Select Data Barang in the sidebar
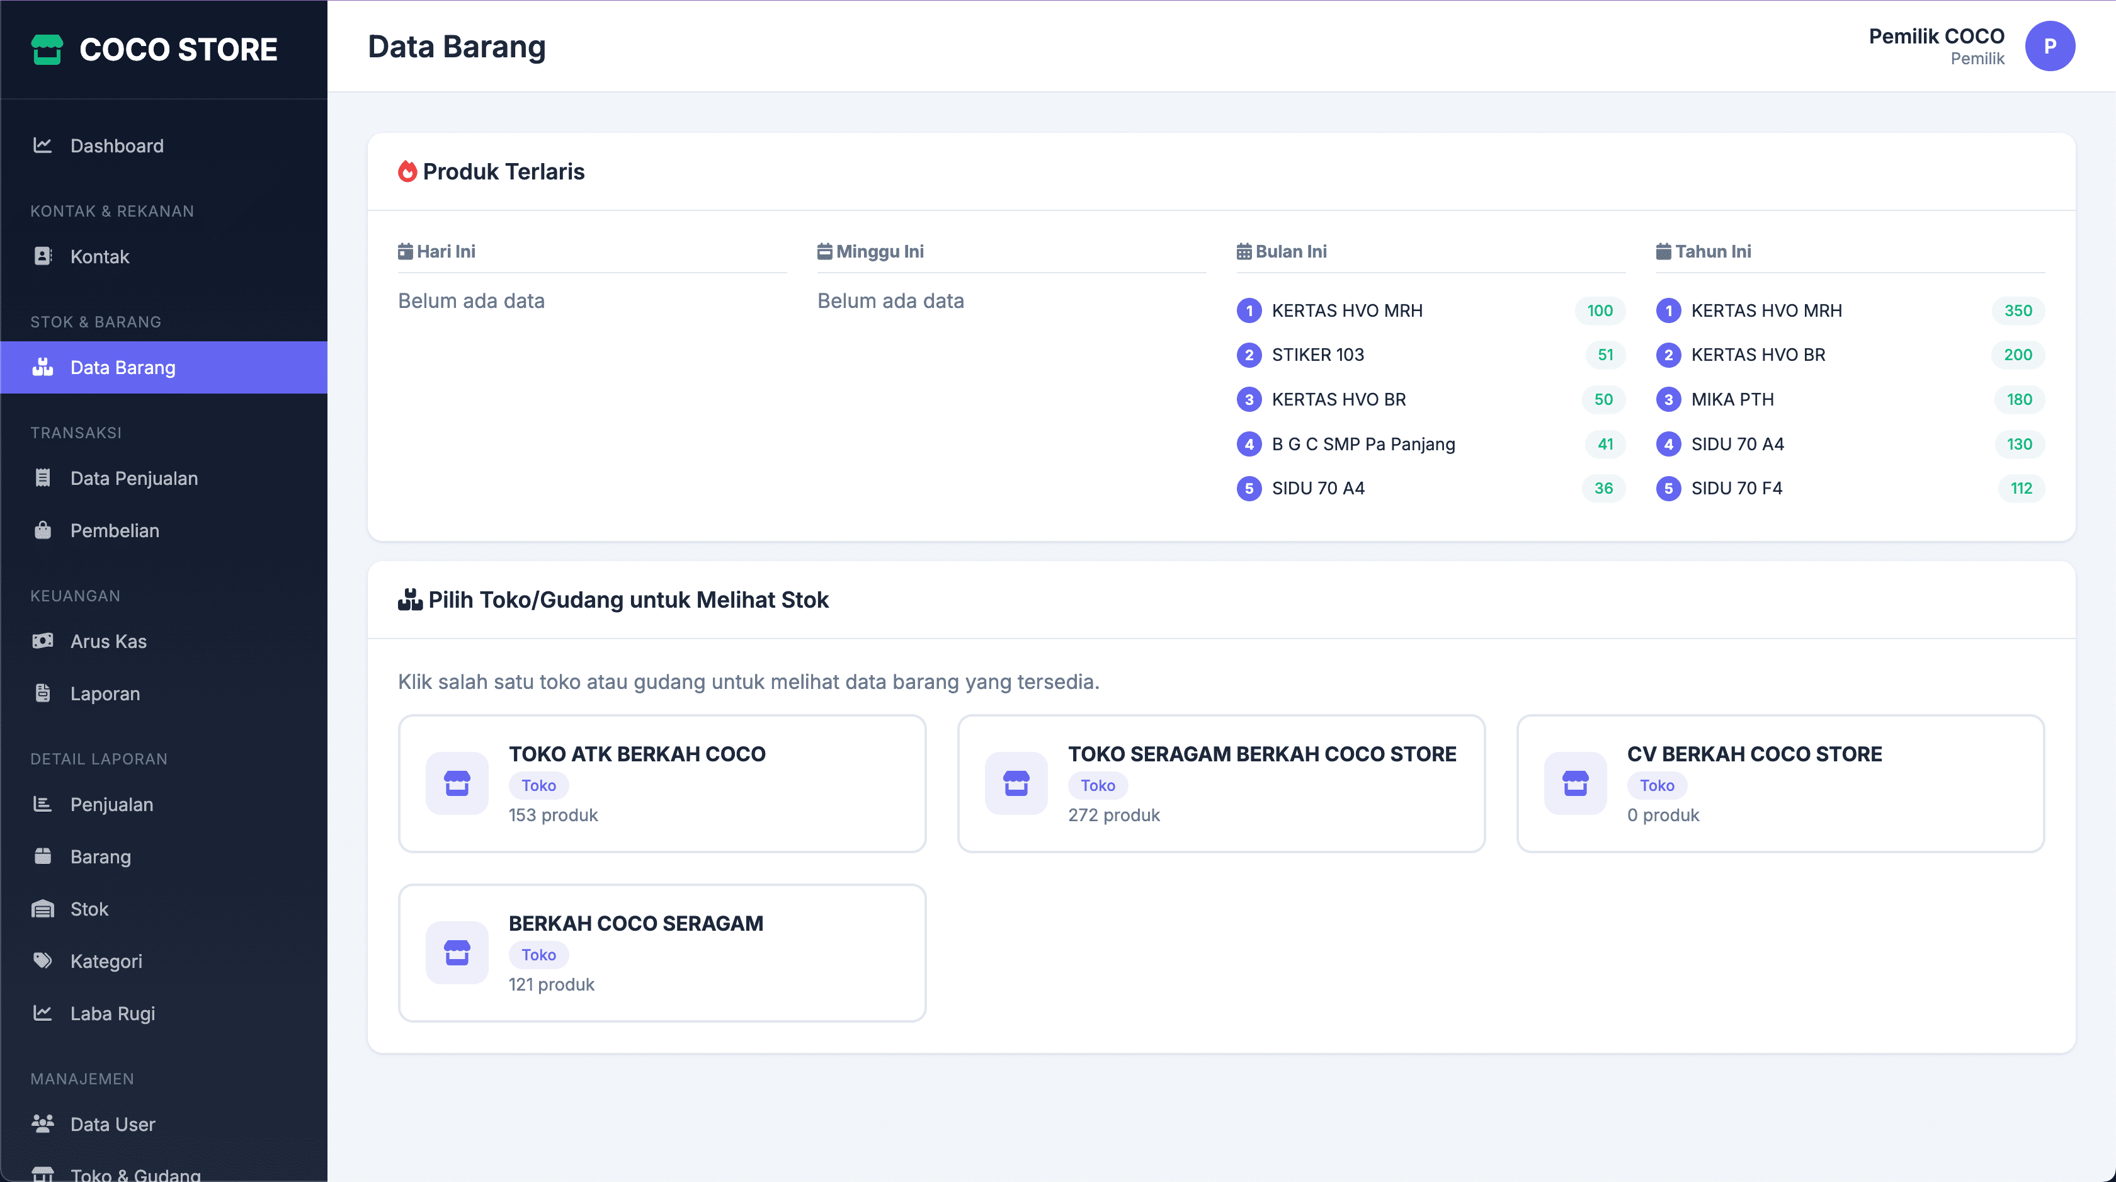 pyautogui.click(x=164, y=367)
